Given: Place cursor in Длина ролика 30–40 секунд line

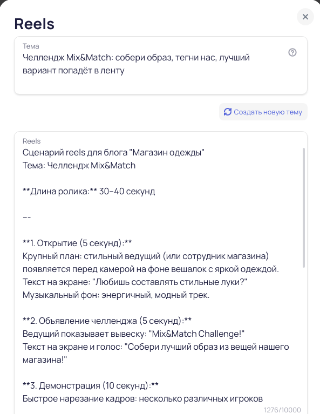Looking at the screenshot, I should click(88, 191).
